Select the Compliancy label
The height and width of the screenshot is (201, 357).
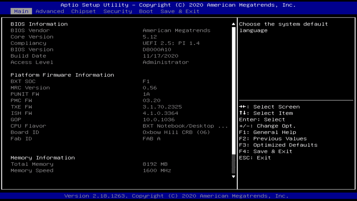click(29, 43)
